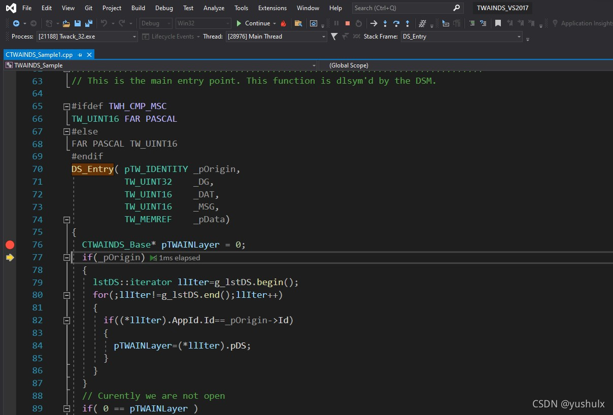Click the Step Into icon
Viewport: 613px width, 415px height.
385,23
